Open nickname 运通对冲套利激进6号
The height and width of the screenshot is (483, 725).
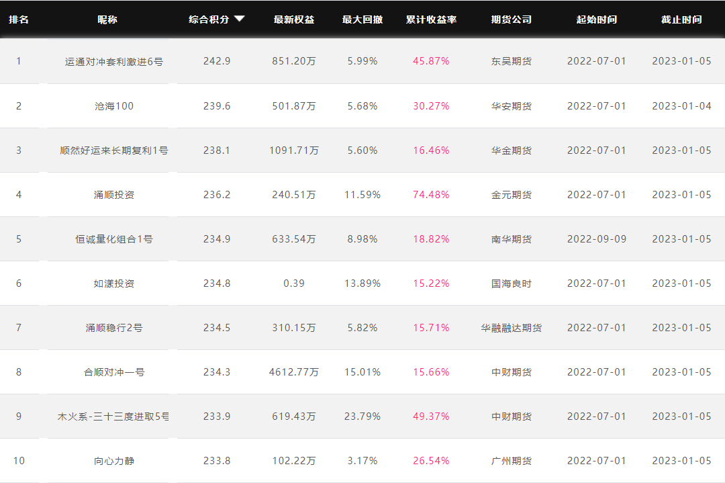[113, 62]
